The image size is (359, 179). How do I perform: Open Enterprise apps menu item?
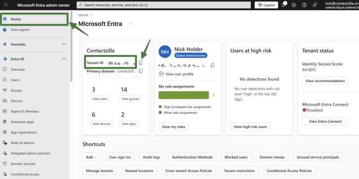[x=22, y=122]
